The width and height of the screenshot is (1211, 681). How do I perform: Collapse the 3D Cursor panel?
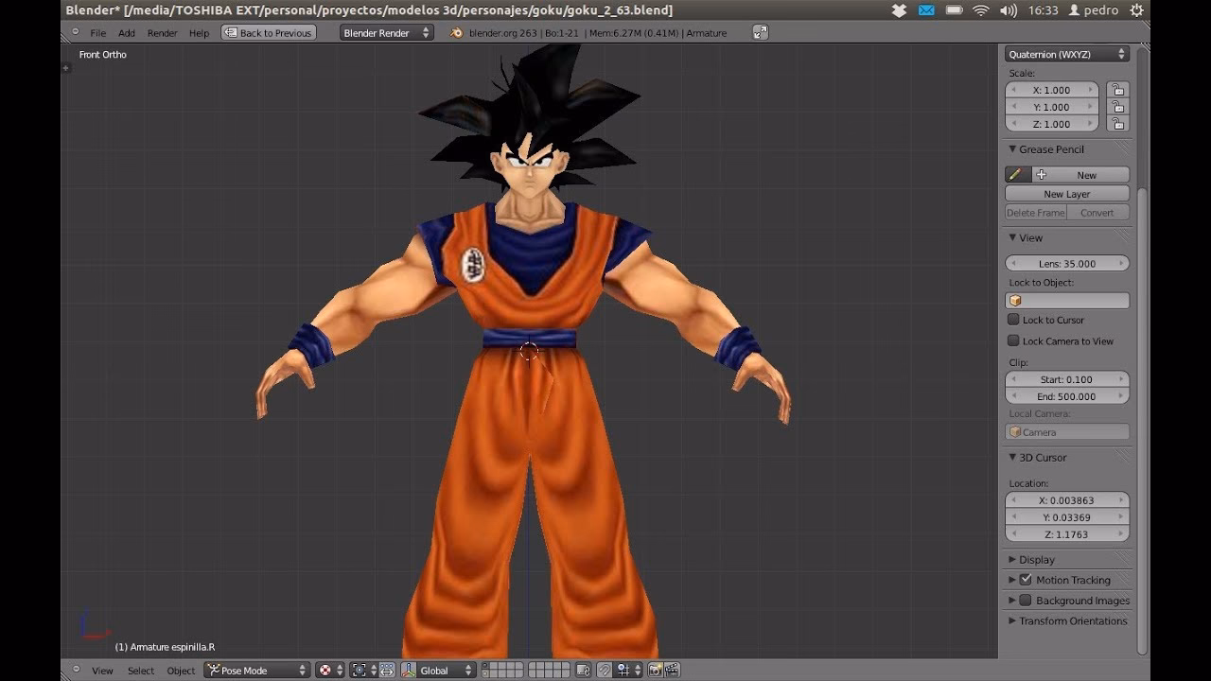[1012, 458]
